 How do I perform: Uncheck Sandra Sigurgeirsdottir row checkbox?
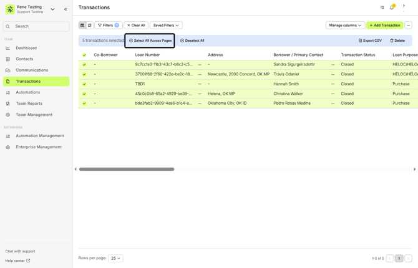pos(84,64)
